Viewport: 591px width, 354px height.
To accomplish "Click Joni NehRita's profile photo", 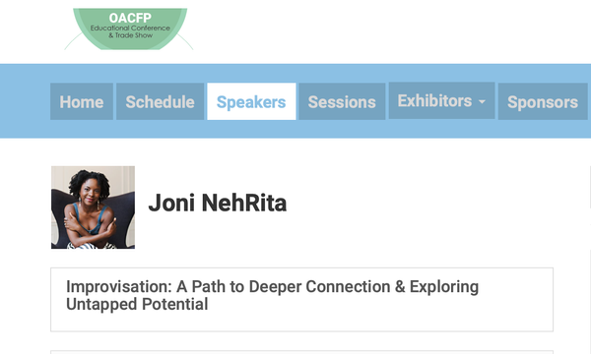I will (94, 207).
